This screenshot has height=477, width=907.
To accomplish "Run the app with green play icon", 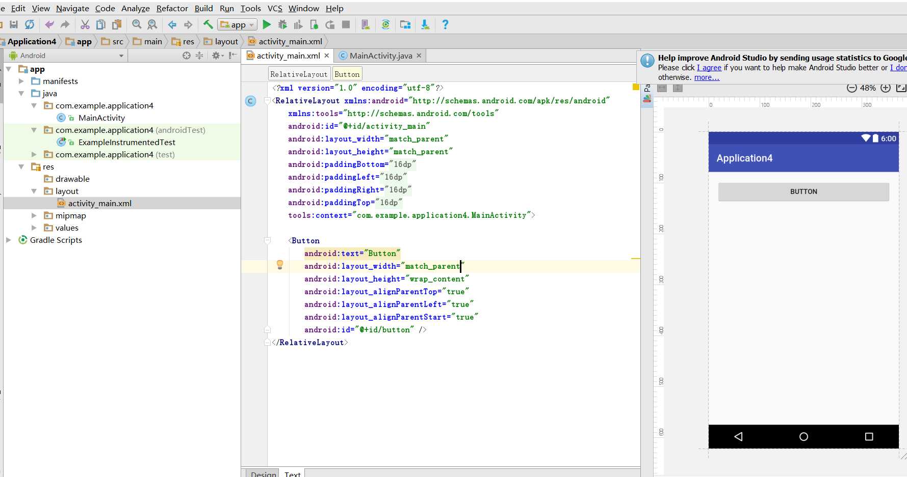I will click(x=267, y=24).
